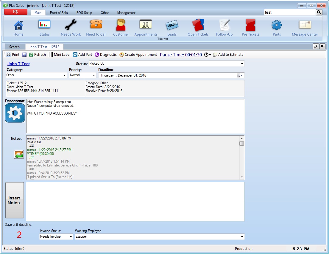Click the notes scrollbar thumb
This screenshot has height=254, width=329.
pyautogui.click(x=242, y=143)
